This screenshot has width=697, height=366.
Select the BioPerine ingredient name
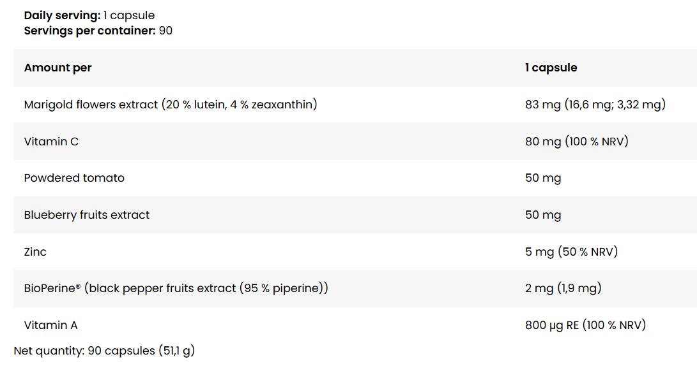pyautogui.click(x=52, y=288)
